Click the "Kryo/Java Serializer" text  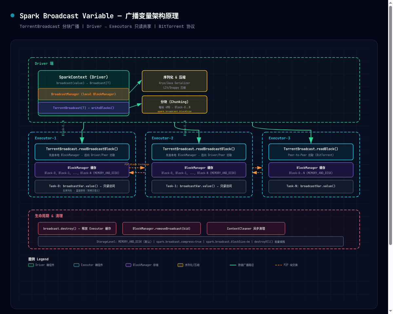pos(175,83)
